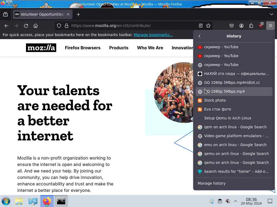Open the Products nav menu
This screenshot has height=207, width=277.
coord(119,48)
